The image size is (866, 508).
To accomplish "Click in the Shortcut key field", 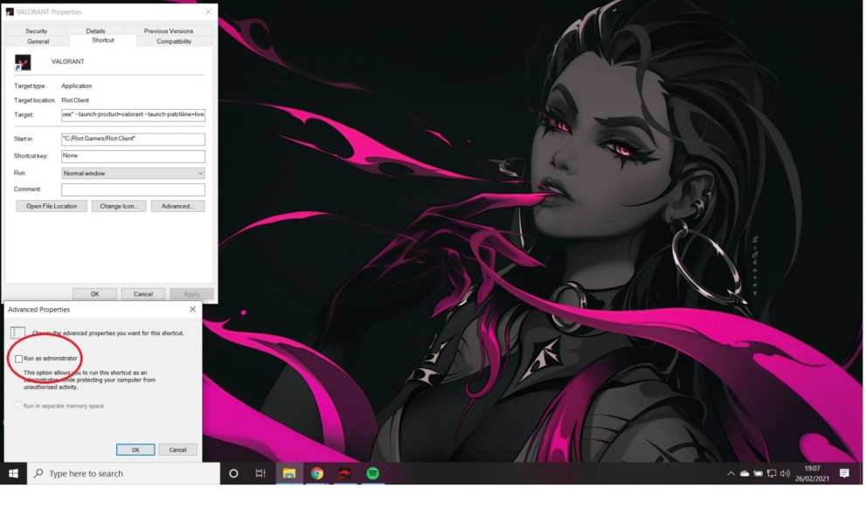I will pyautogui.click(x=133, y=156).
